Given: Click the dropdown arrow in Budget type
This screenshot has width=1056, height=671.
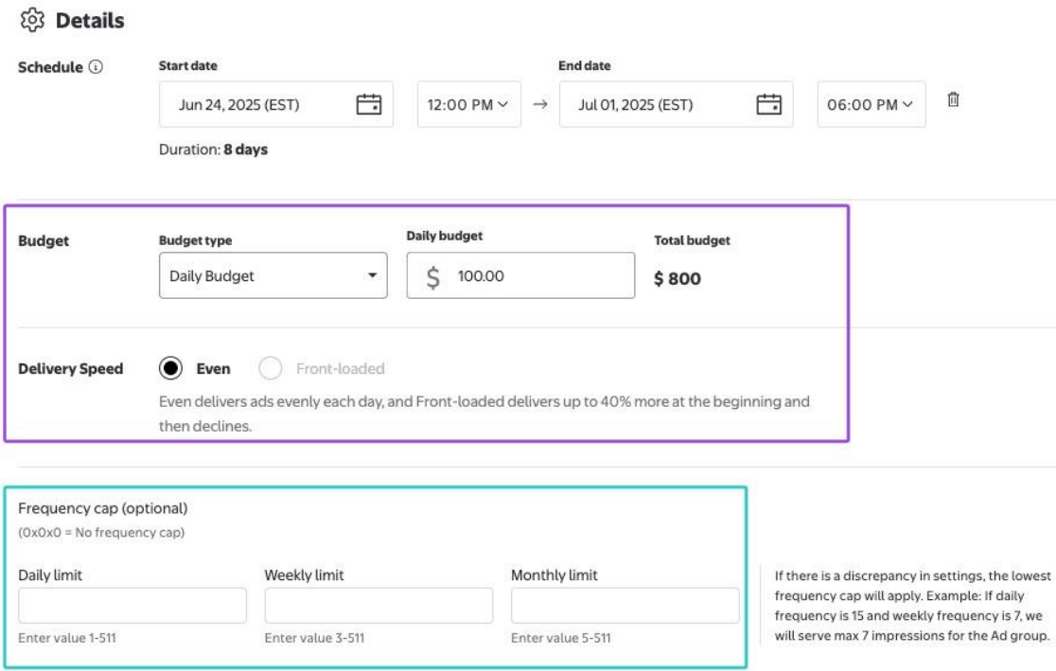Looking at the screenshot, I should (372, 276).
